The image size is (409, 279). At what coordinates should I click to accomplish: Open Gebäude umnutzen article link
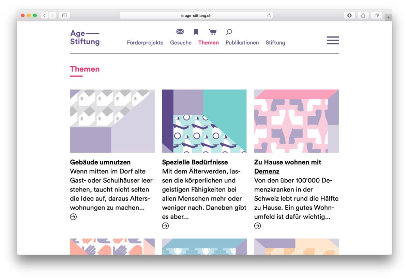pyautogui.click(x=100, y=162)
